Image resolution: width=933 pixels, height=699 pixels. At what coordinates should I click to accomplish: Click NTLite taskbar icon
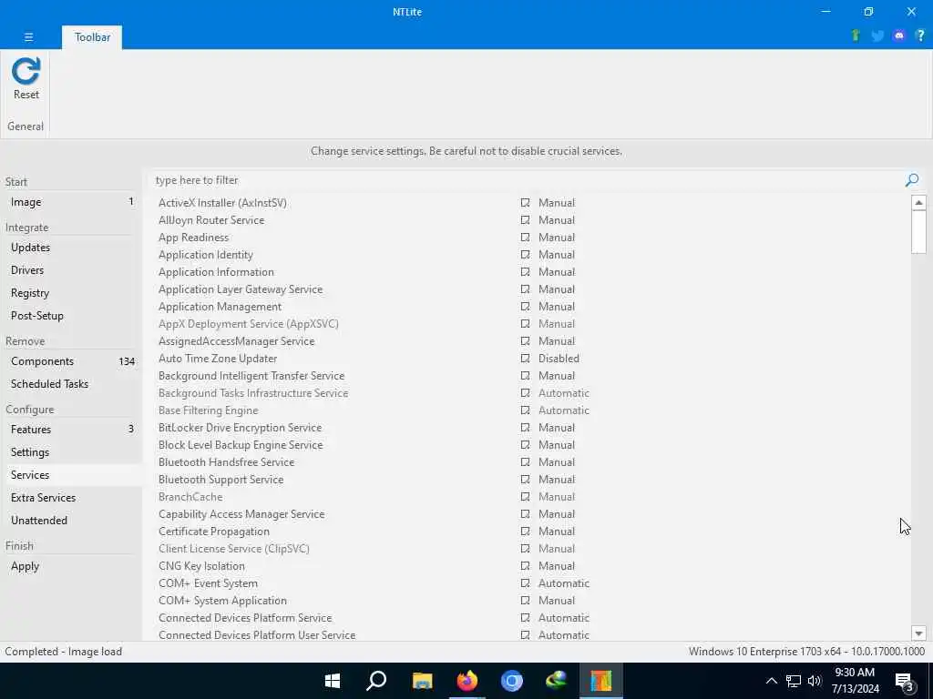click(601, 681)
